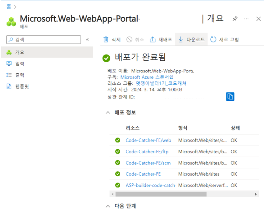267x212 pixels.
Task: Close the deployment overview blade
Action: (258, 19)
